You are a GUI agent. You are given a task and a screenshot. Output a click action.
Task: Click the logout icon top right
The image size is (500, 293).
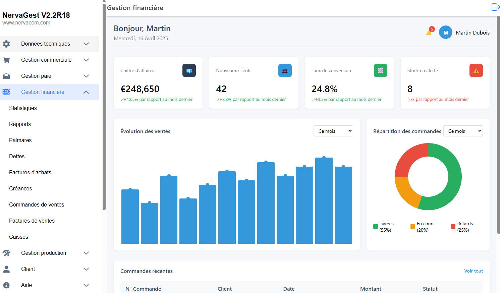(495, 7)
